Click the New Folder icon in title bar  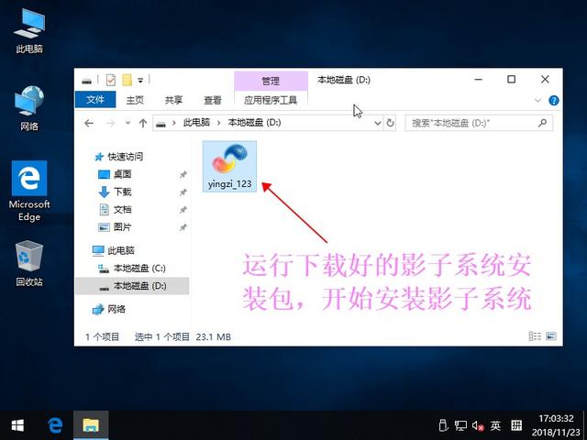[x=127, y=80]
